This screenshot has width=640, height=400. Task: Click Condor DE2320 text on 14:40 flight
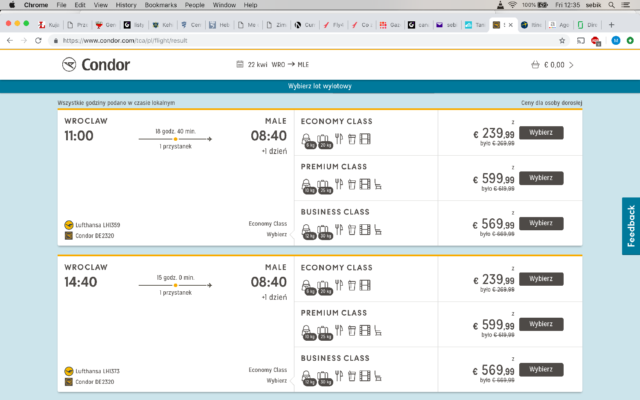(95, 382)
